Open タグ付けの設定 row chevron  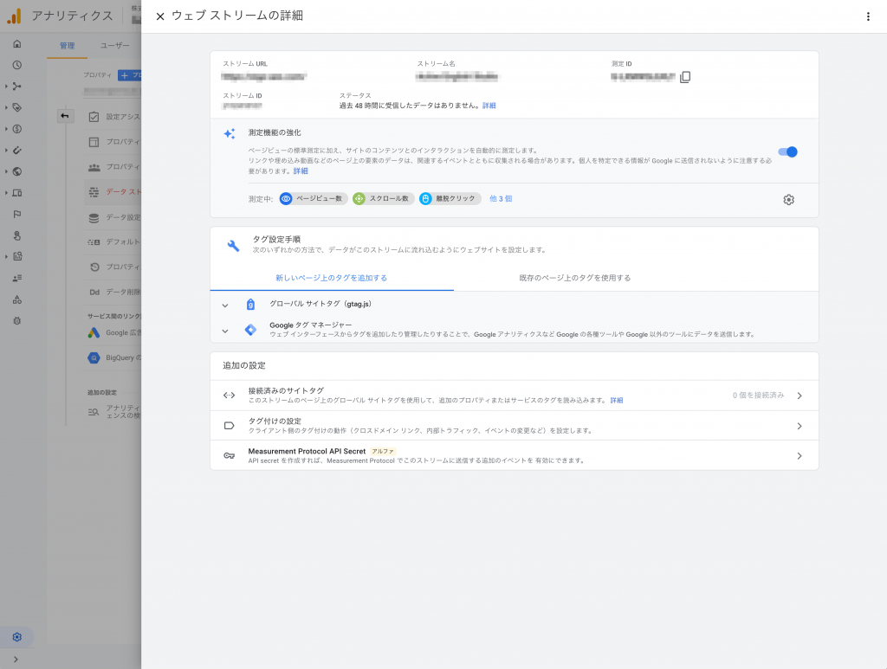pos(800,426)
